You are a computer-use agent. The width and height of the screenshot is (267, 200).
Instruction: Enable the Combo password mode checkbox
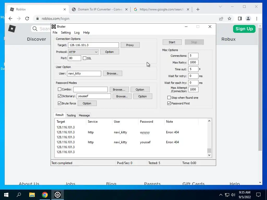click(x=60, y=89)
